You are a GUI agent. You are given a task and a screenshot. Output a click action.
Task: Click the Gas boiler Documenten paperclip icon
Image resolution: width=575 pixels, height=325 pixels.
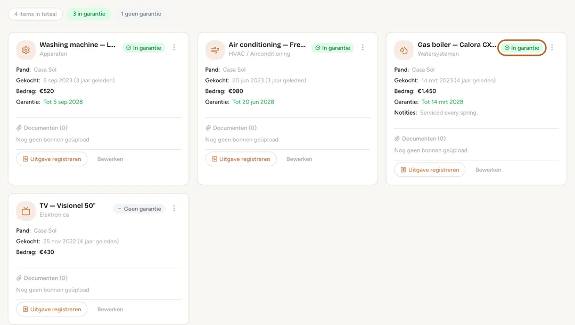point(397,139)
